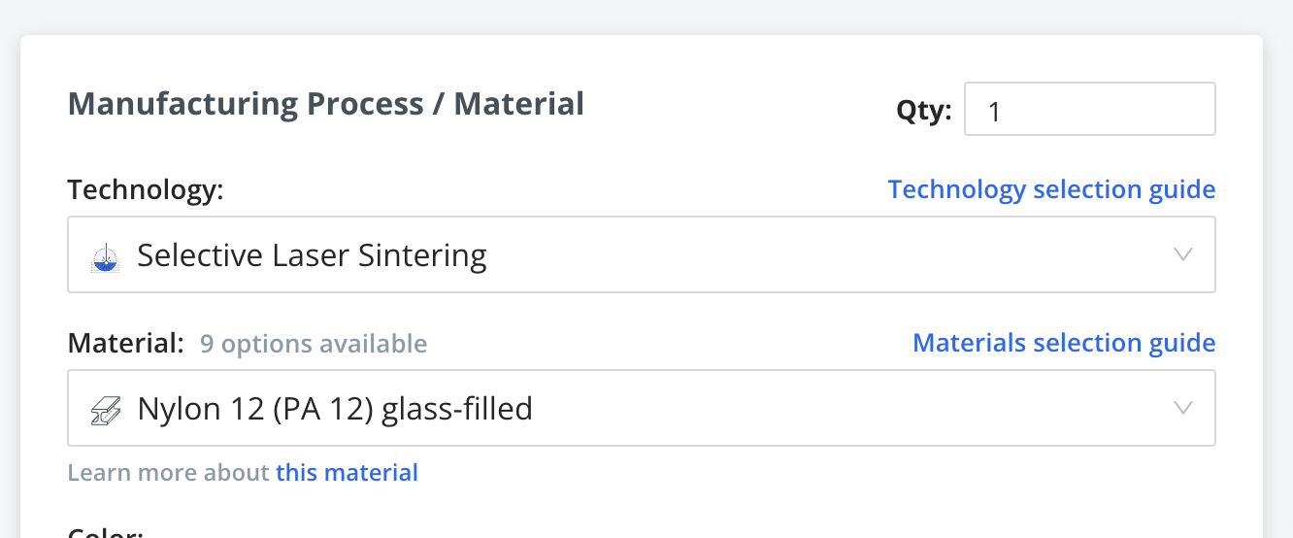This screenshot has width=1293, height=538.
Task: Open the Selective Laser Sintering technology dropdown
Action: click(641, 254)
